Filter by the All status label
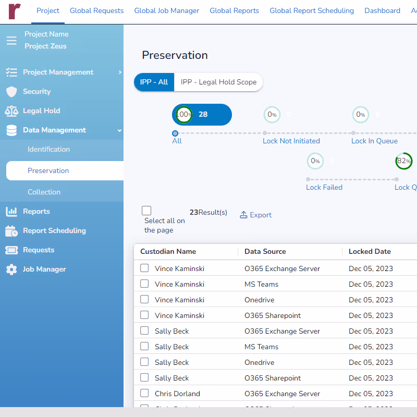The height and width of the screenshot is (417, 417). tap(177, 141)
